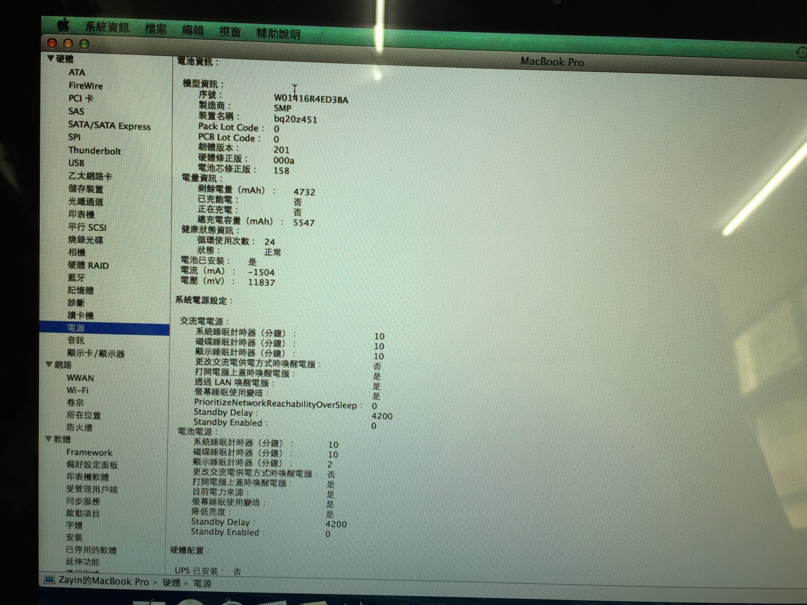Select FireWire in the sidebar
The width and height of the screenshot is (807, 605).
(86, 85)
